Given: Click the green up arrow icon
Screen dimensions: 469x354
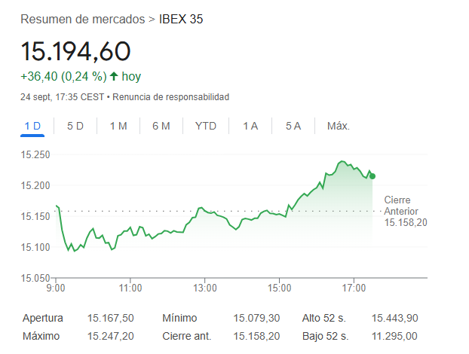Looking at the screenshot, I should click(x=114, y=76).
